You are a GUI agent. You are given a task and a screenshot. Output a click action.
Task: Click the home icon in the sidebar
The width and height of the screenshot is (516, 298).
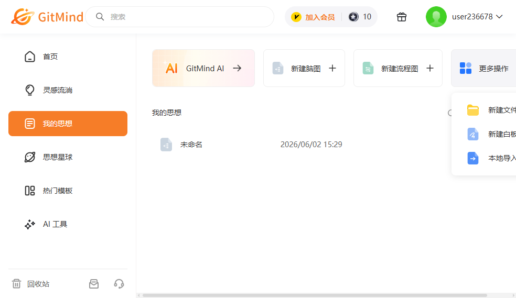click(x=30, y=57)
